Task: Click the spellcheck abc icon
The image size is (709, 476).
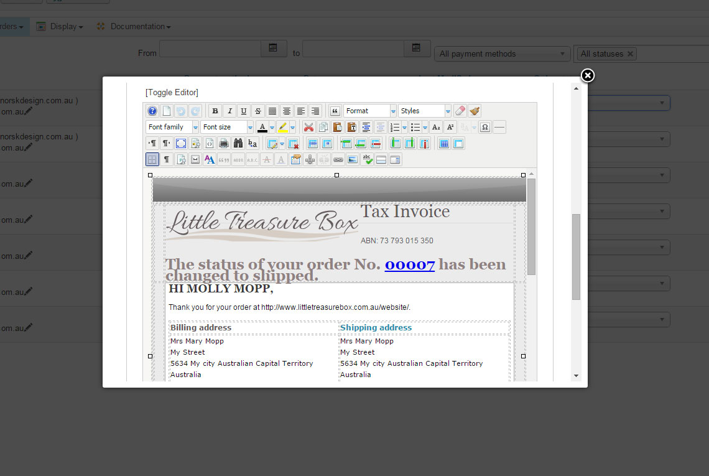Action: (367, 160)
